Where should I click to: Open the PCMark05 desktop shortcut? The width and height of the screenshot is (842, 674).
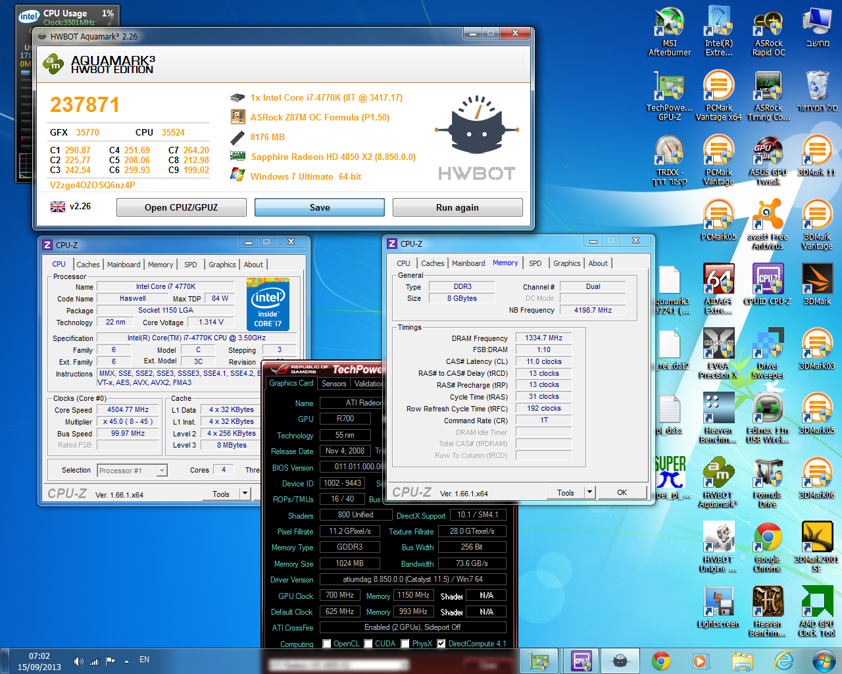point(719,220)
